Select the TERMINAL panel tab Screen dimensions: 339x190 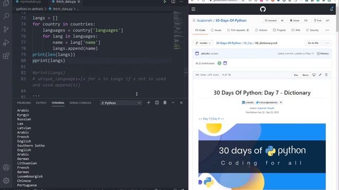58,103
